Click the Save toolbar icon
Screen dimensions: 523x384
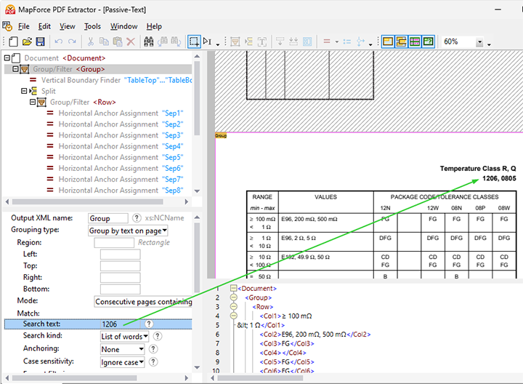[41, 42]
